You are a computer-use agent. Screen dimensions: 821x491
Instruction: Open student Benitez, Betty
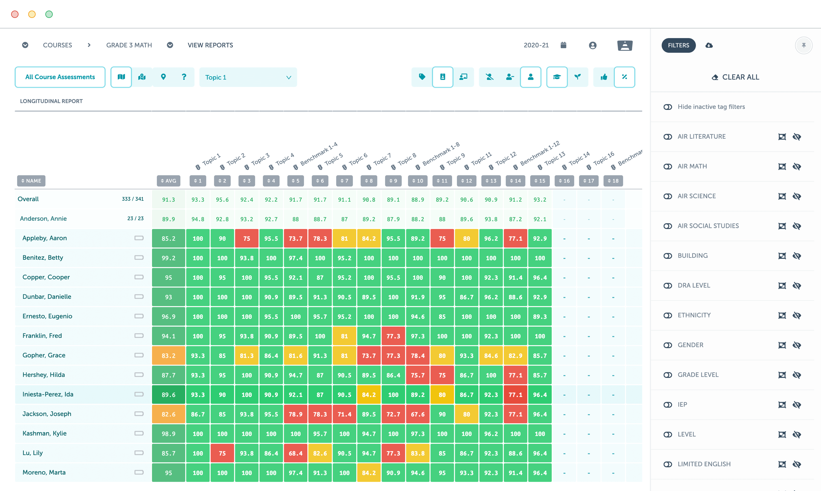click(x=43, y=257)
